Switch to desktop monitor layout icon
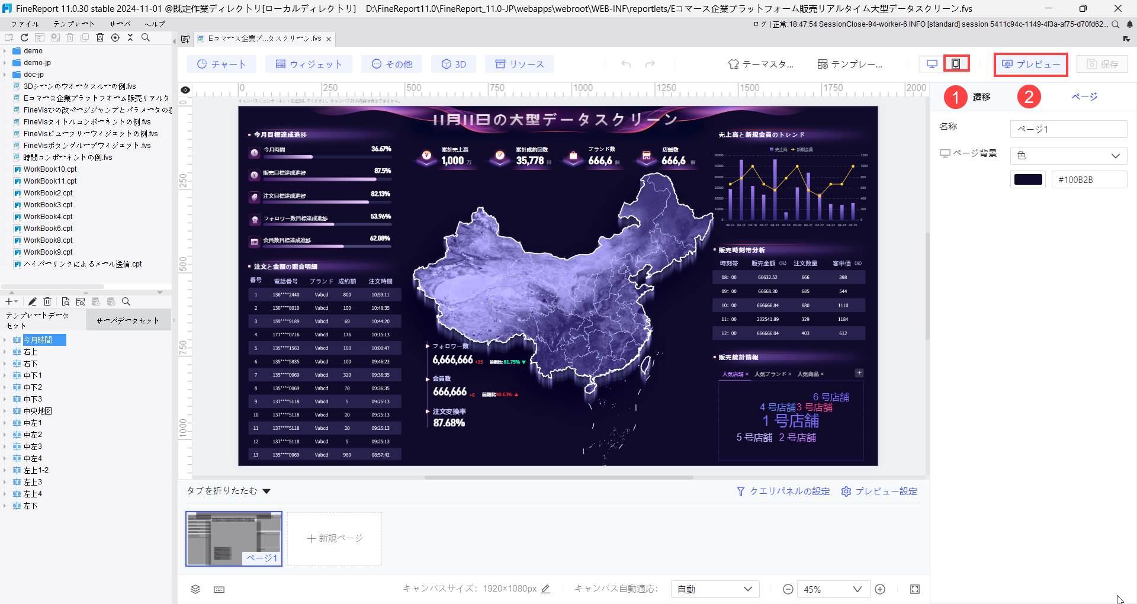The height and width of the screenshot is (604, 1137). pyautogui.click(x=932, y=63)
